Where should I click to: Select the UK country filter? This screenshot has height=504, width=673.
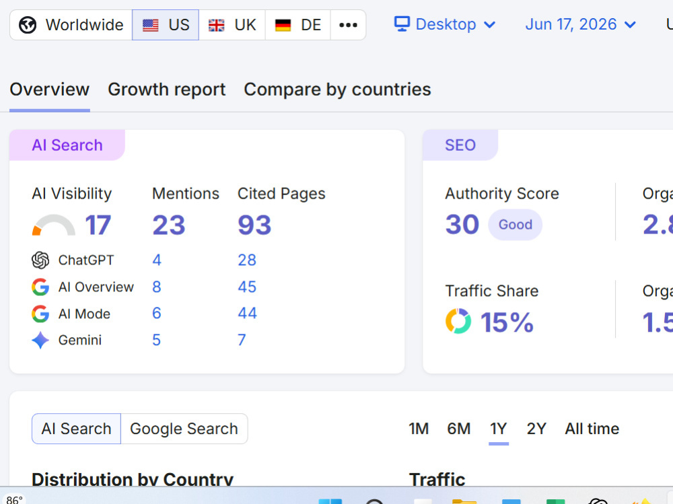tap(232, 25)
